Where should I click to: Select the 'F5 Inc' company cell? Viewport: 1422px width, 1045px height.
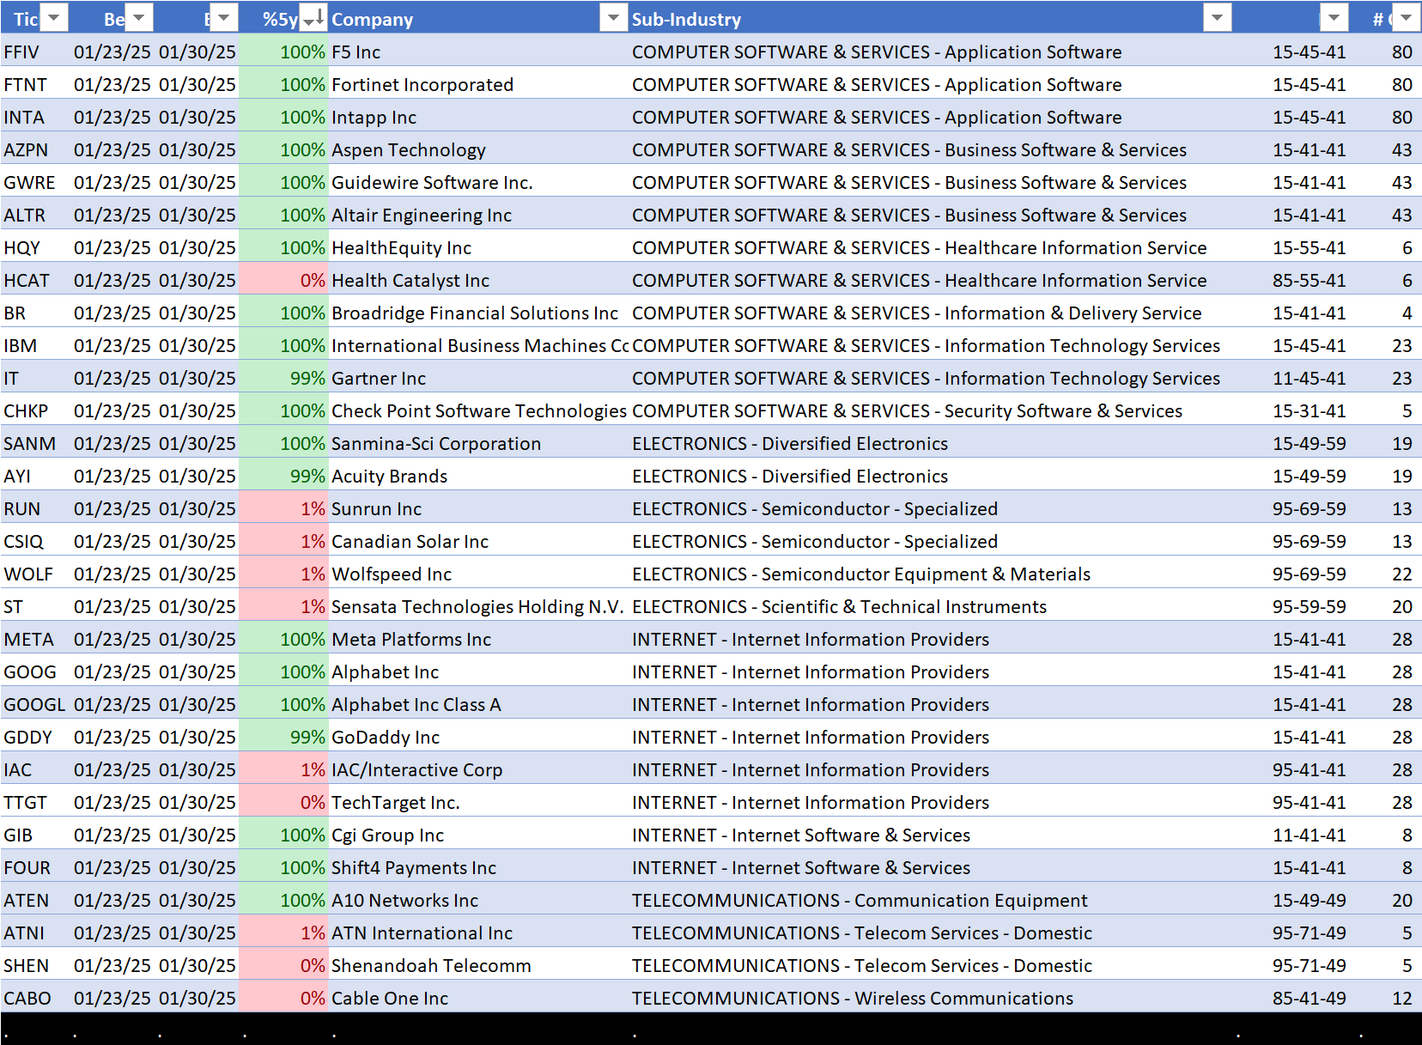click(x=478, y=52)
